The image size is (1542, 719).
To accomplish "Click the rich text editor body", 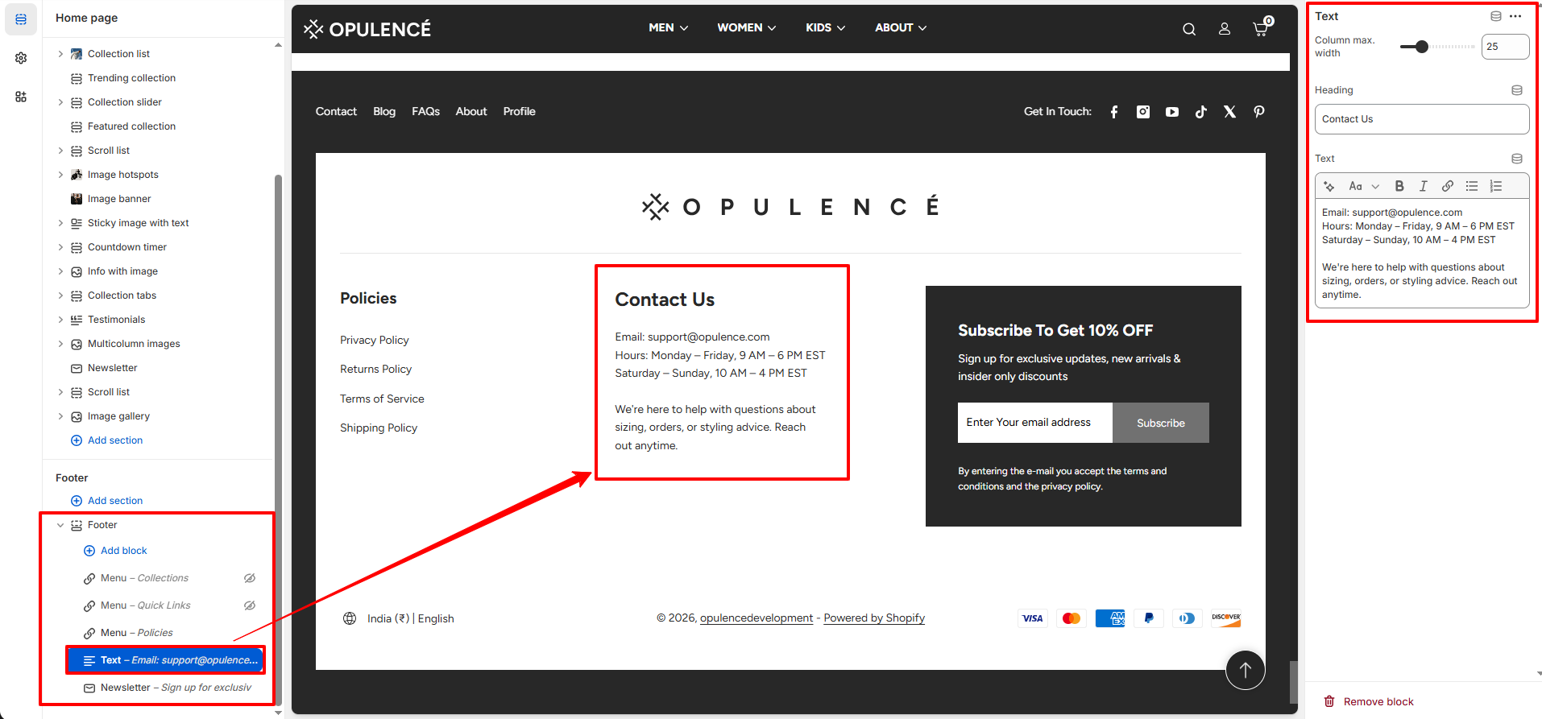I will click(x=1422, y=254).
